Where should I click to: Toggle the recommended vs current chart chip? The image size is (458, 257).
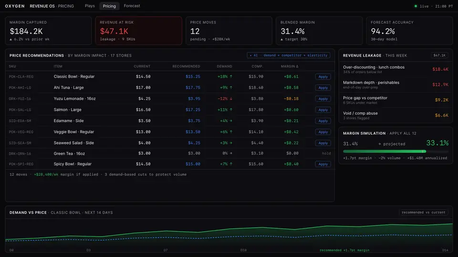coord(423,212)
